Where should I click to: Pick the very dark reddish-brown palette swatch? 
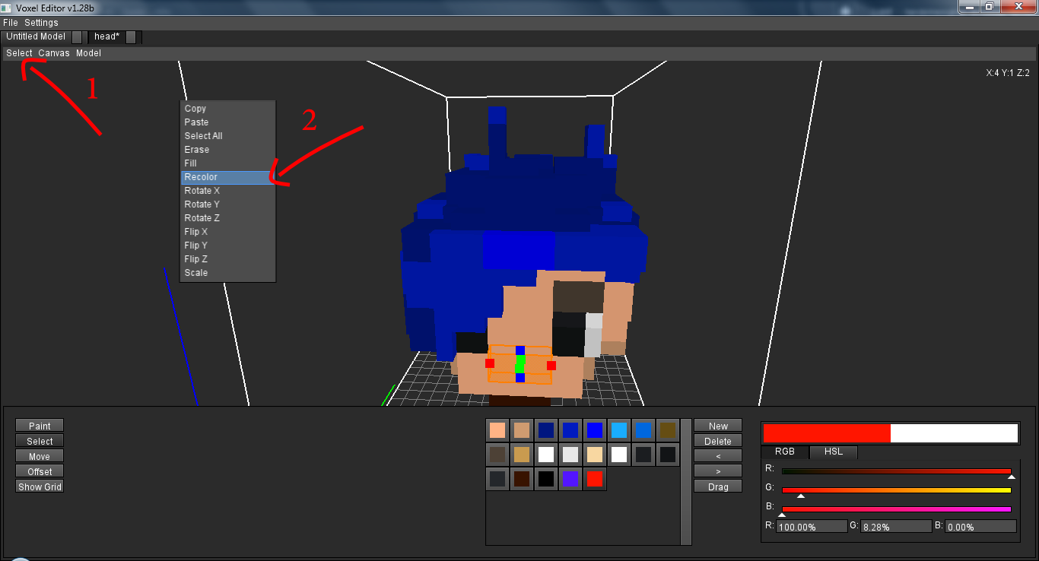(522, 479)
